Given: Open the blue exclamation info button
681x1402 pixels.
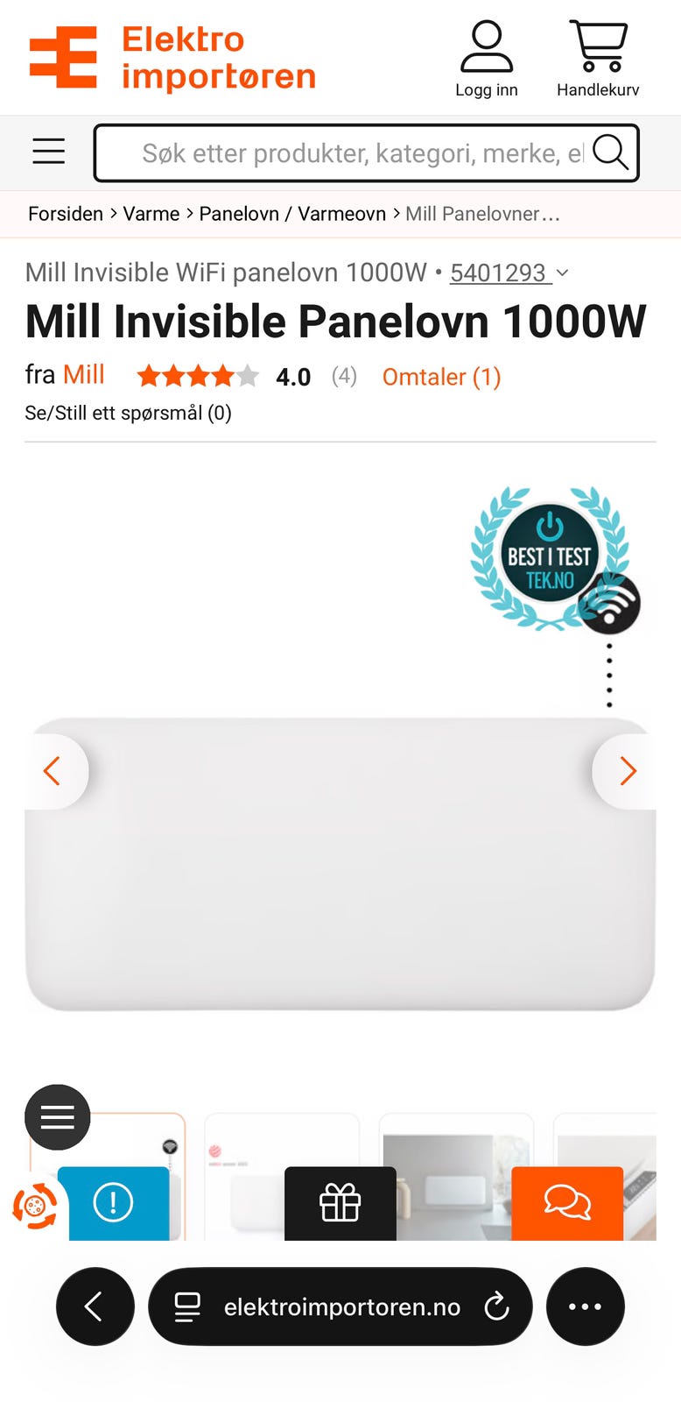Looking at the screenshot, I should 113,1203.
